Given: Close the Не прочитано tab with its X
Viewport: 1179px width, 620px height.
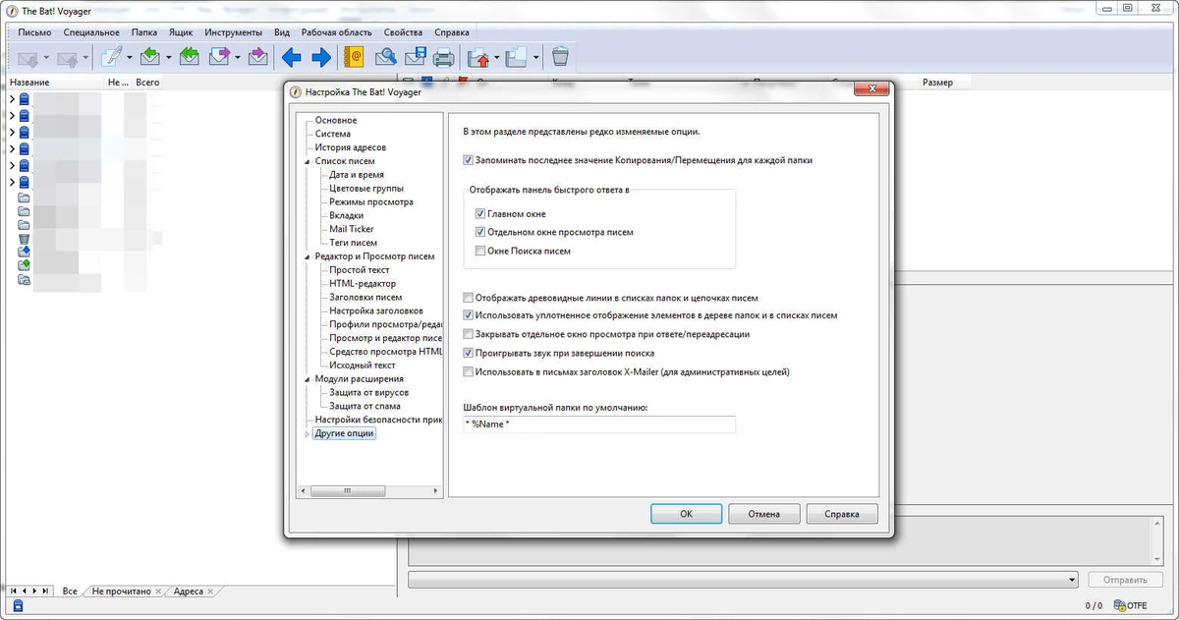Looking at the screenshot, I should pos(159,592).
